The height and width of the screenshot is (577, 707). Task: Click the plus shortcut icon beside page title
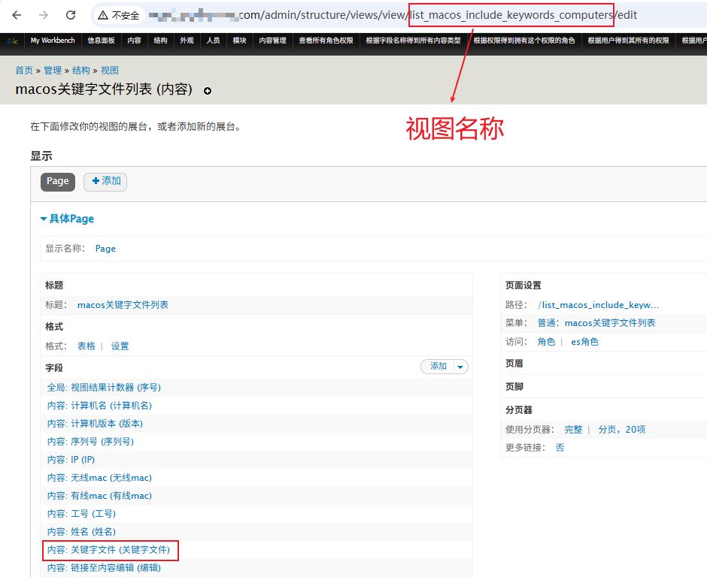pos(208,91)
